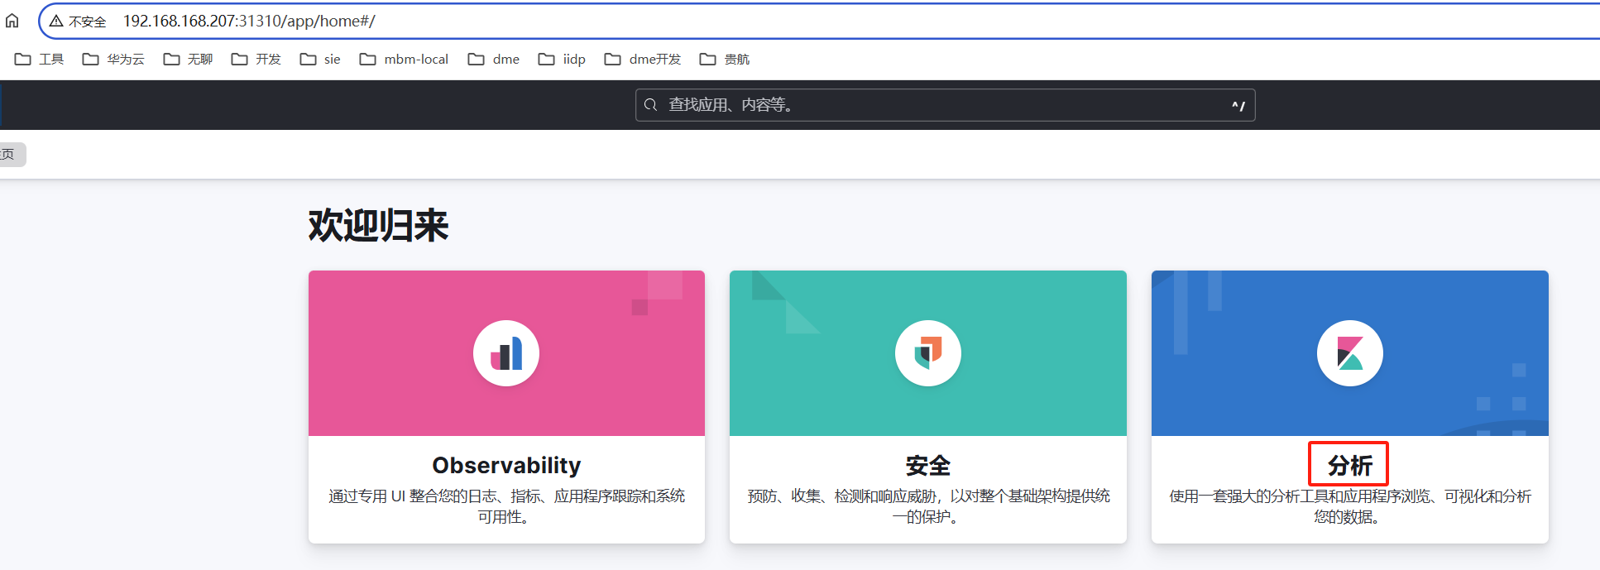
Task: Open the 安全 card title
Action: (x=927, y=465)
